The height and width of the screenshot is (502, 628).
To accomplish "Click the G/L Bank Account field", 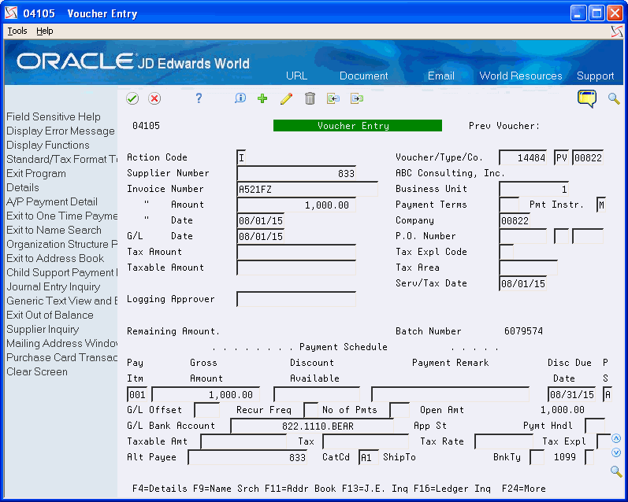I will pyautogui.click(x=312, y=426).
